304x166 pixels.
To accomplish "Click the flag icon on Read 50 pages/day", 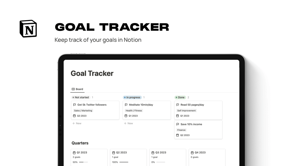I will tap(178, 104).
